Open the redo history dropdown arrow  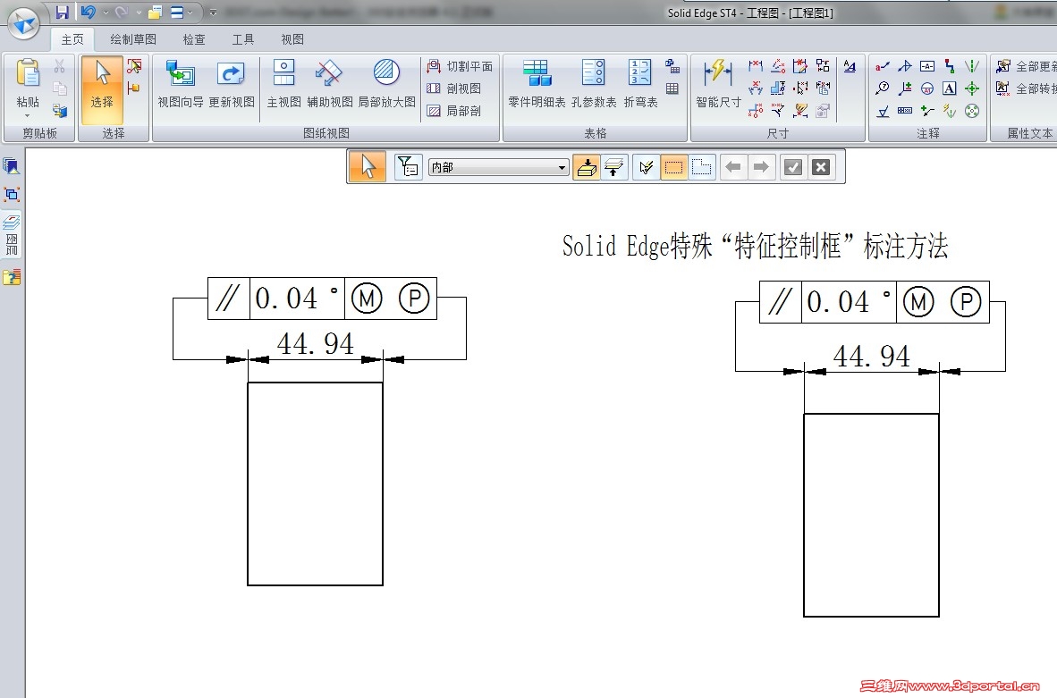[x=139, y=13]
